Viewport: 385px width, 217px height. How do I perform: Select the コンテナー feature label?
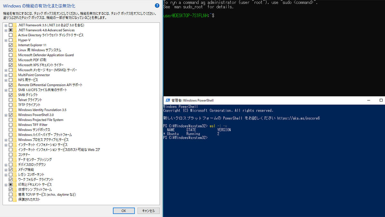click(24, 155)
